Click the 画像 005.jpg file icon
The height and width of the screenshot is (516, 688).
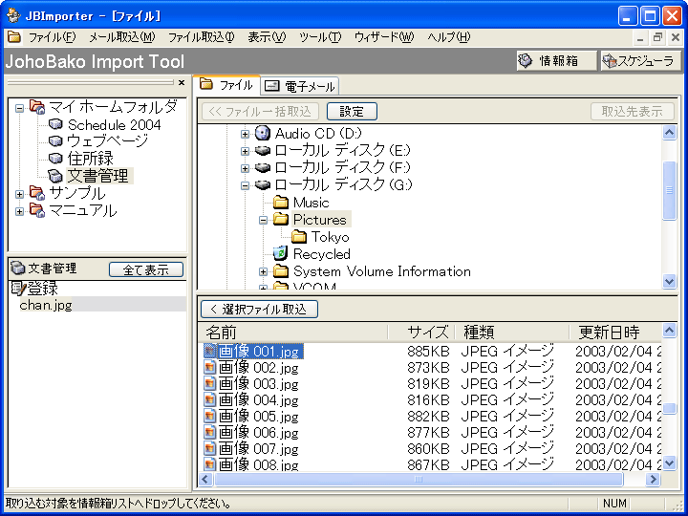click(210, 416)
